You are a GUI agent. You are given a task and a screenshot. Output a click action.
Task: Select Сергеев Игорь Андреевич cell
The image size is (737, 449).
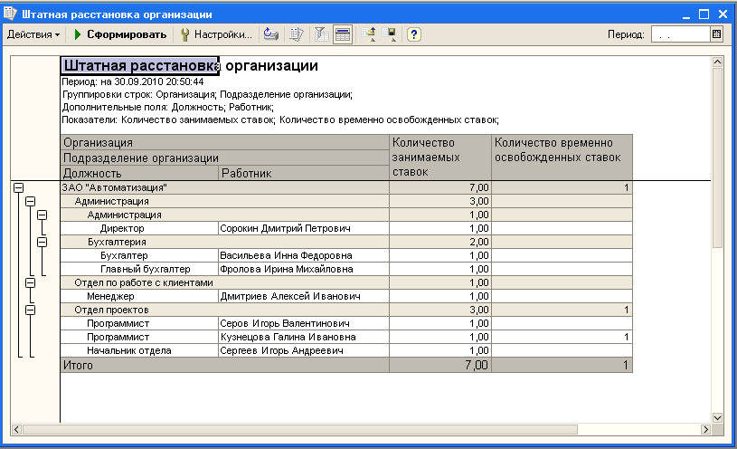(x=304, y=351)
